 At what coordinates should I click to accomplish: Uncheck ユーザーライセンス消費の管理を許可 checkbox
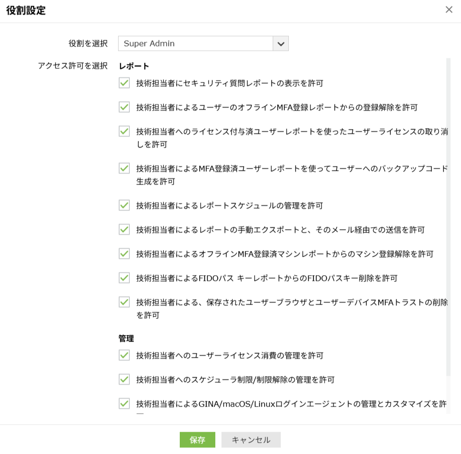pyautogui.click(x=124, y=355)
